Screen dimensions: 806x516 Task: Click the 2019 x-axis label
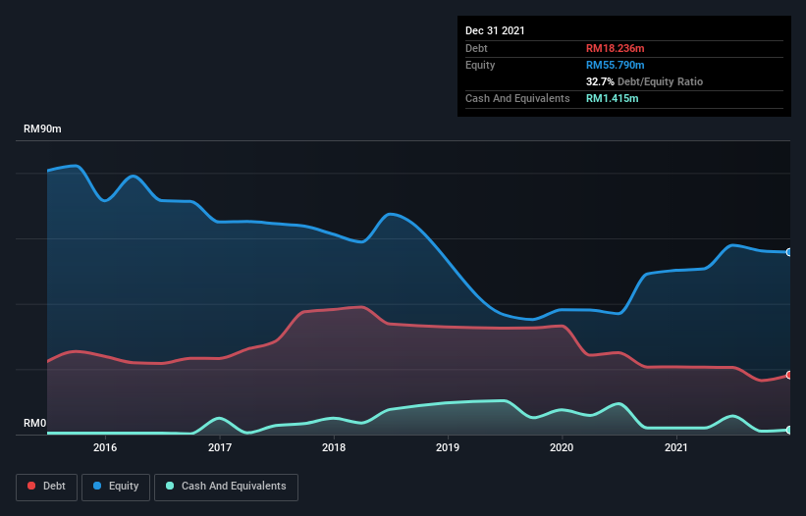point(448,447)
